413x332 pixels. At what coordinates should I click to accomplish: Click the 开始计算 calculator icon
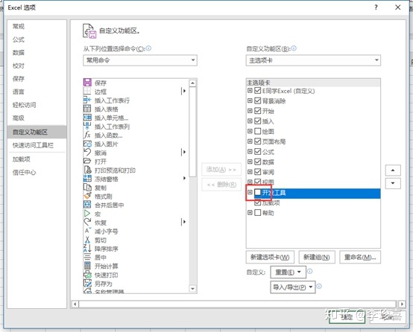(87, 266)
